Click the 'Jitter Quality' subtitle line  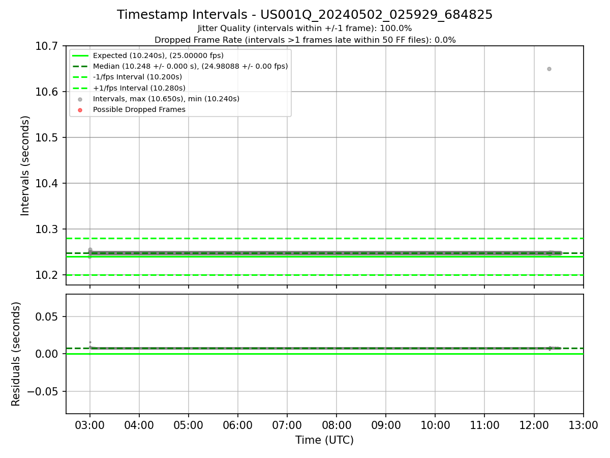pyautogui.click(x=304, y=28)
